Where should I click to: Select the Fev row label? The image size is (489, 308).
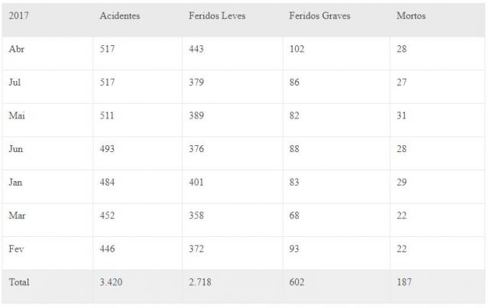coord(16,249)
